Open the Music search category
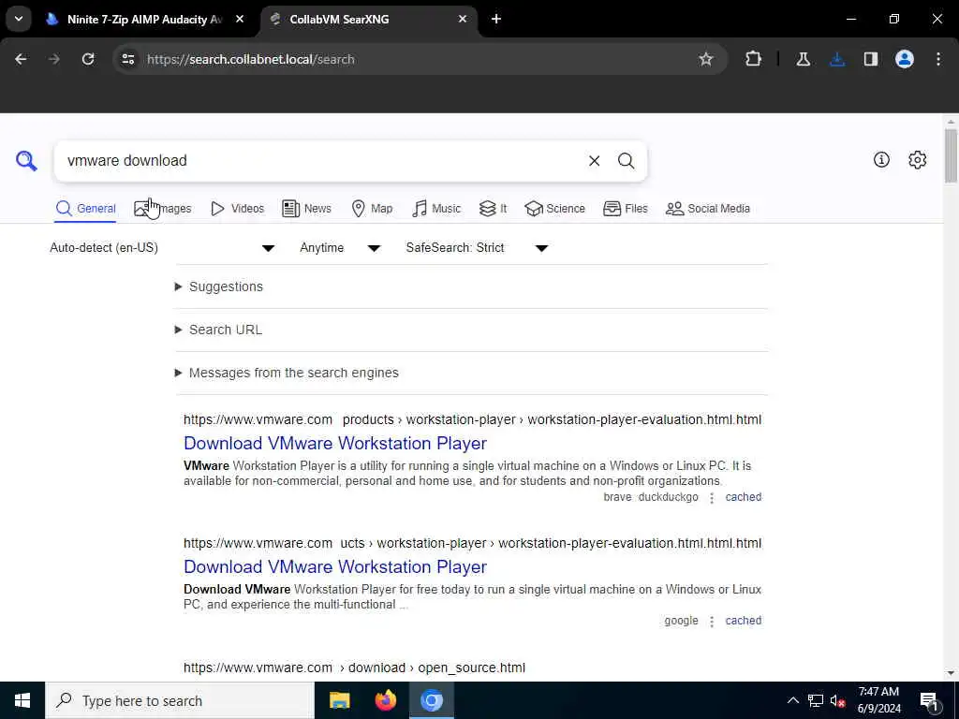Image resolution: width=959 pixels, height=719 pixels. coord(436,209)
